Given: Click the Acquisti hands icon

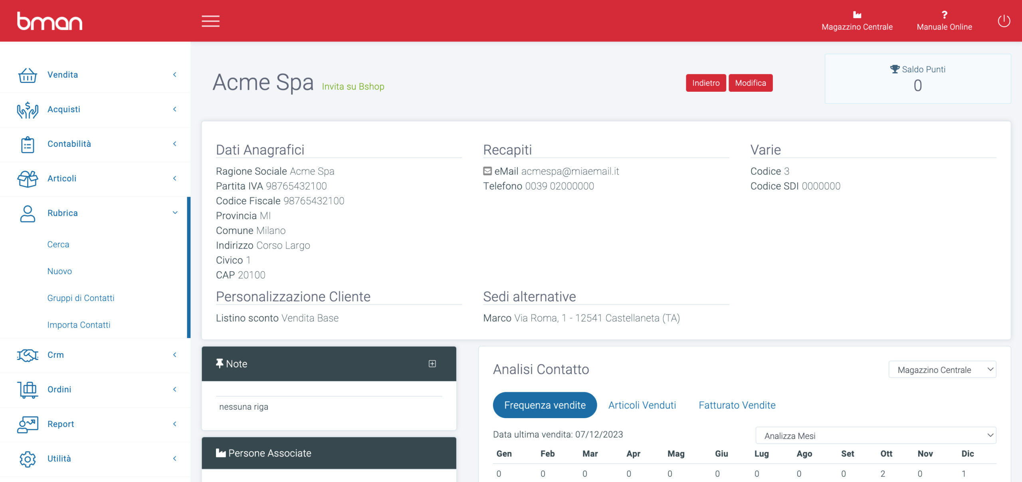Looking at the screenshot, I should [x=28, y=110].
